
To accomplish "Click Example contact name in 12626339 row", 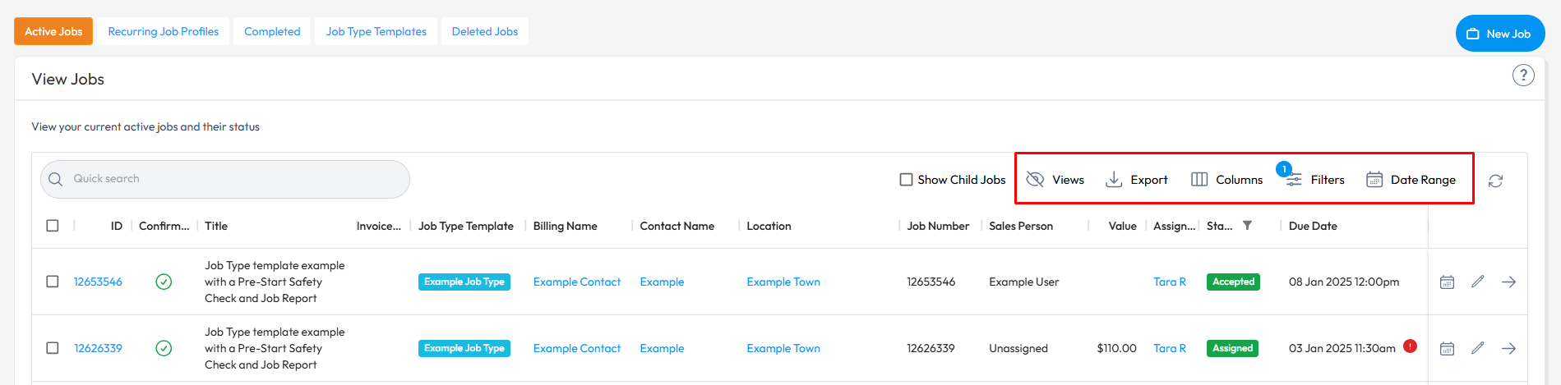I will [662, 348].
